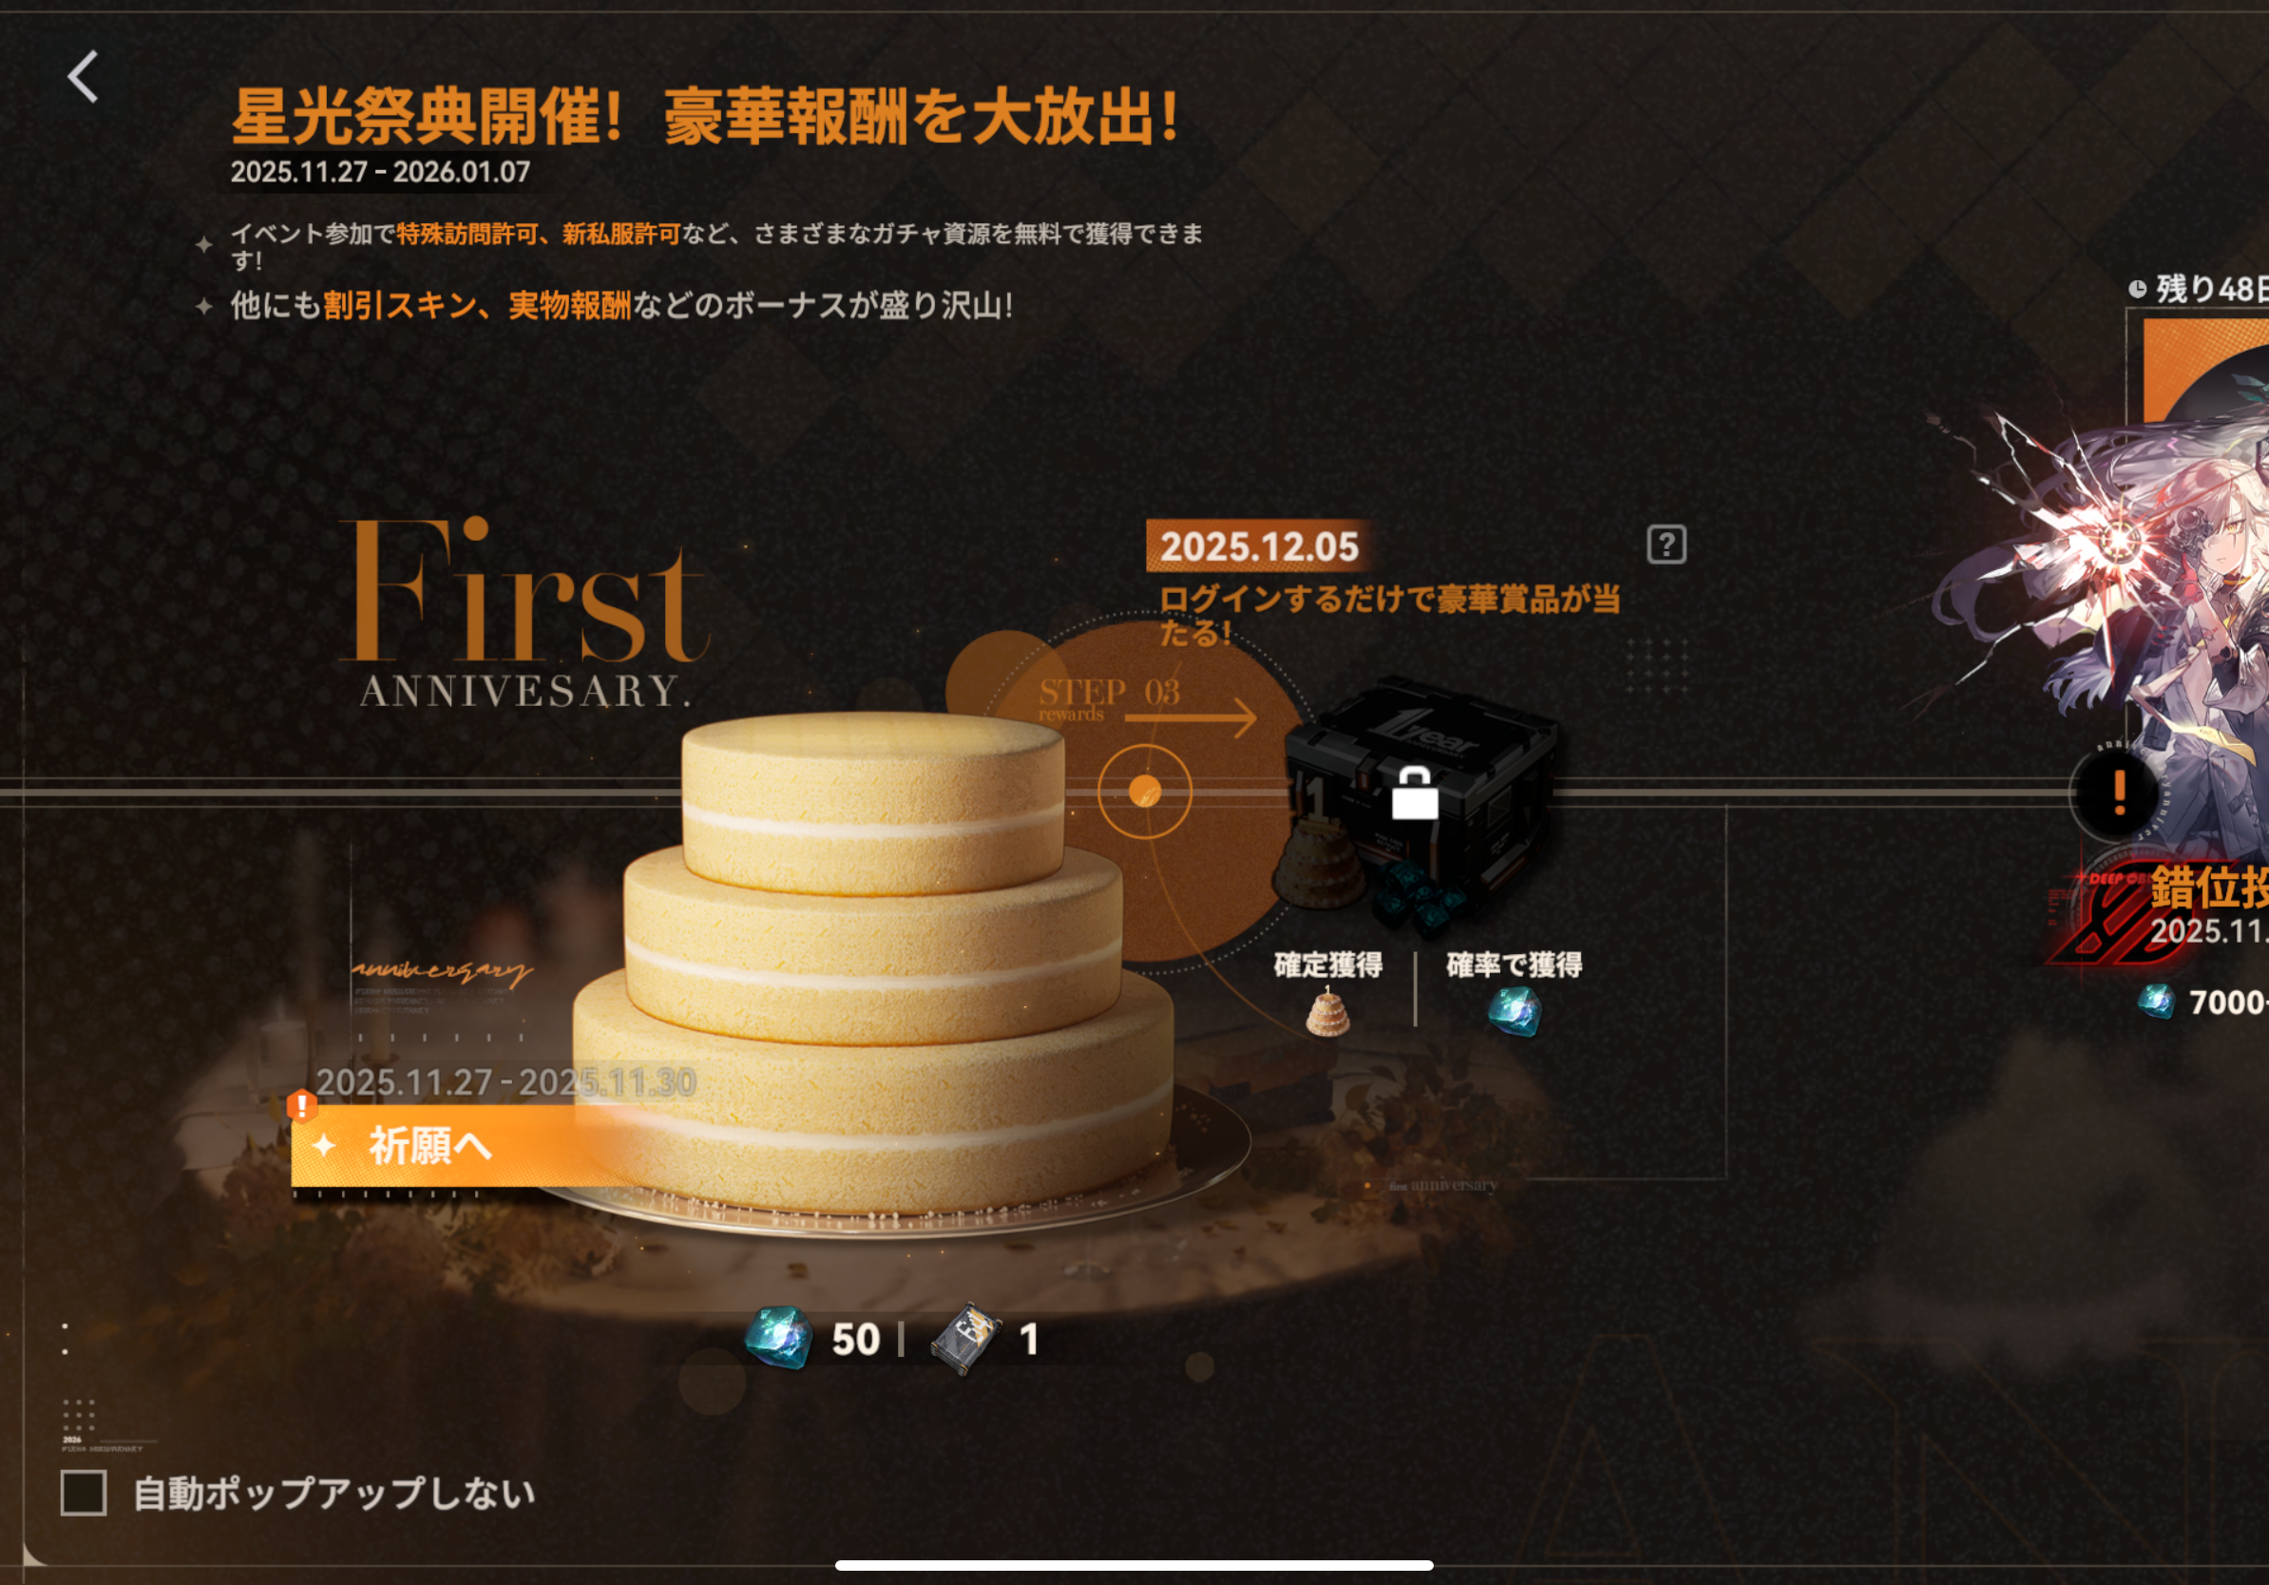The height and width of the screenshot is (1585, 2269).
Task: Select the 2025.12.05 date tag
Action: tap(1258, 546)
